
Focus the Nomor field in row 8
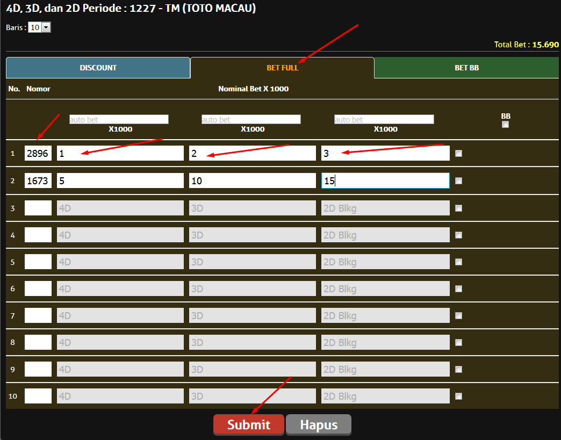point(38,342)
